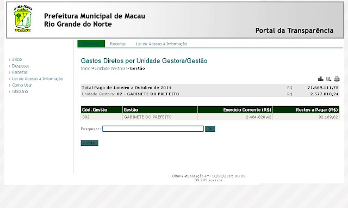Click the Portal da Transparência title
The width and height of the screenshot is (348, 208).
click(x=294, y=30)
